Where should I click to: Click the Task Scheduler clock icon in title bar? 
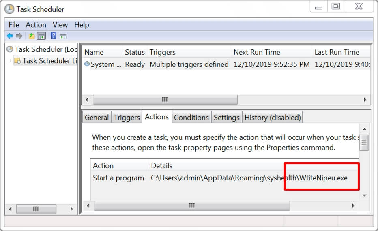click(x=9, y=9)
